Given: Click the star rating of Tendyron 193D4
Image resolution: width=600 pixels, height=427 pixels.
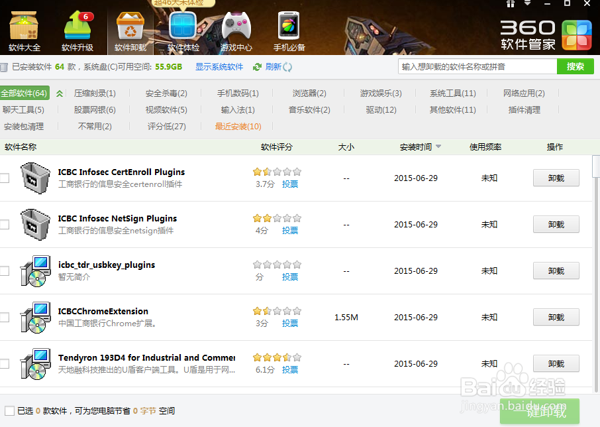Looking at the screenshot, I should coord(277,357).
